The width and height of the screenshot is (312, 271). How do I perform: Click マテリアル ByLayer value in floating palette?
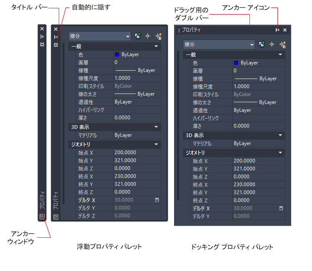pyautogui.click(x=137, y=135)
